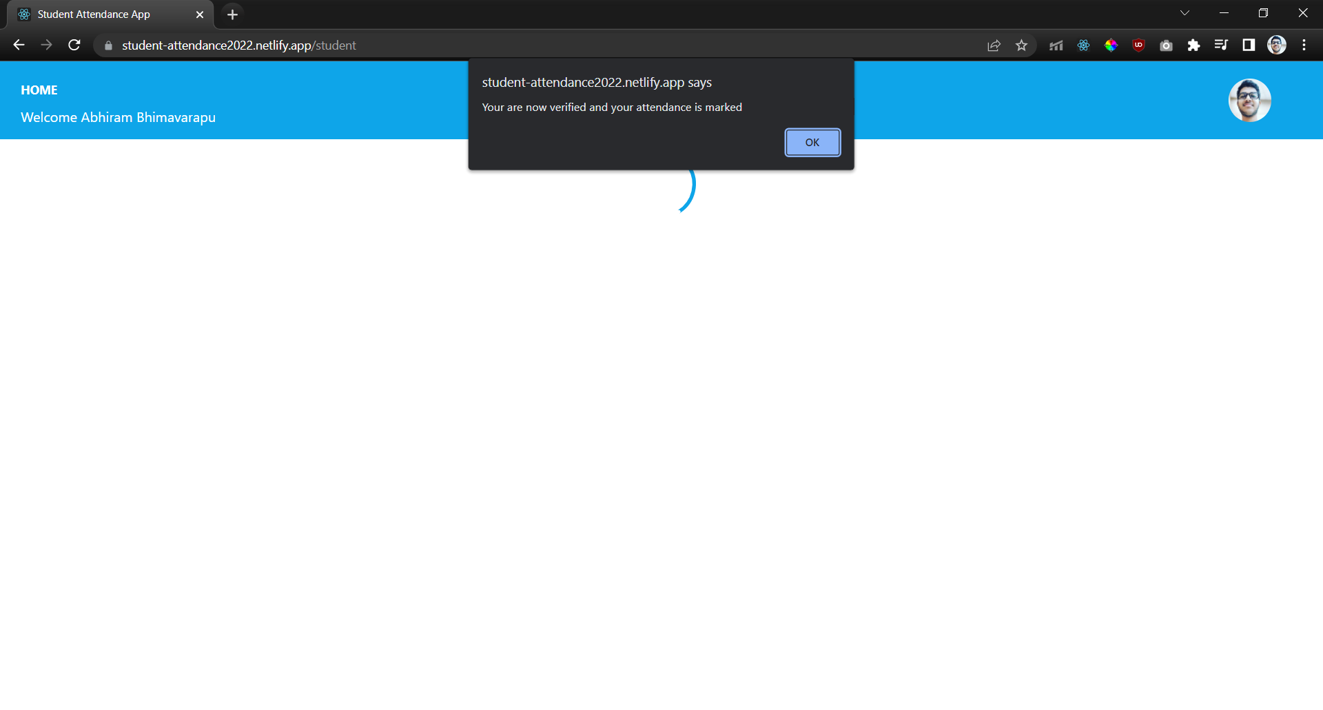
Task: Click the analytics bar-chart extension icon
Action: pos(1055,45)
